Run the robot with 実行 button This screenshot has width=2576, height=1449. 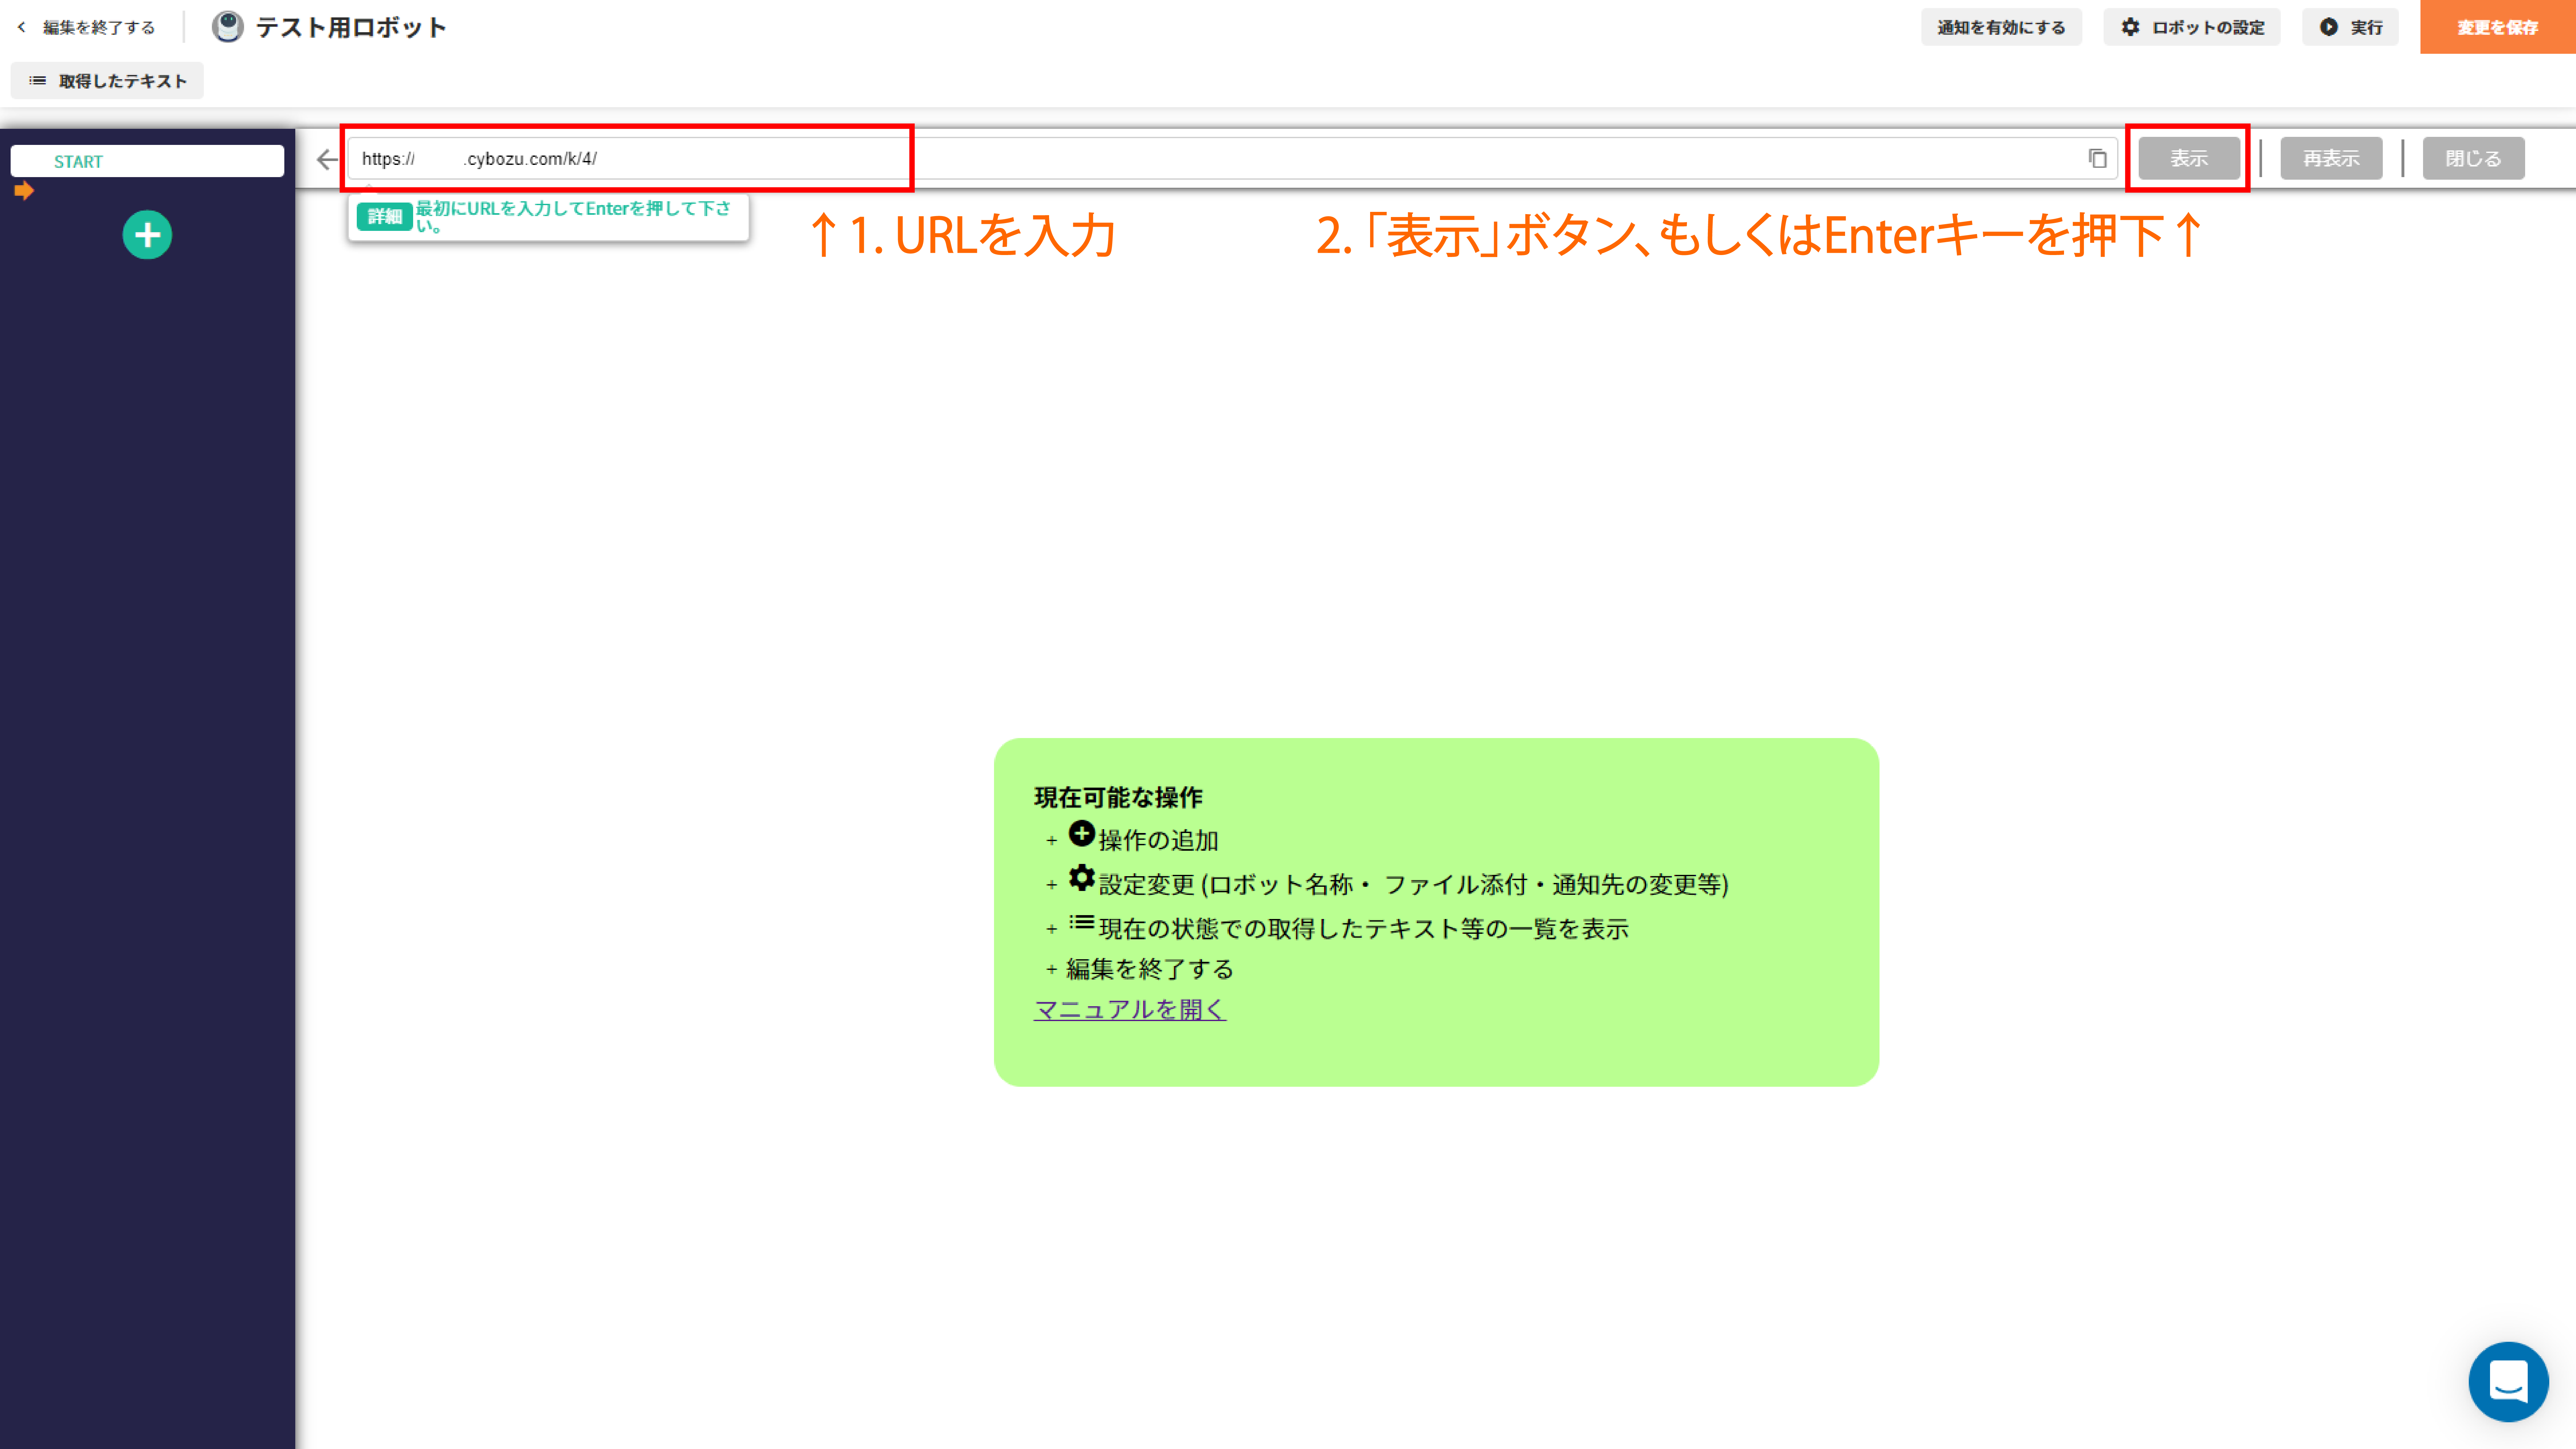click(2350, 27)
